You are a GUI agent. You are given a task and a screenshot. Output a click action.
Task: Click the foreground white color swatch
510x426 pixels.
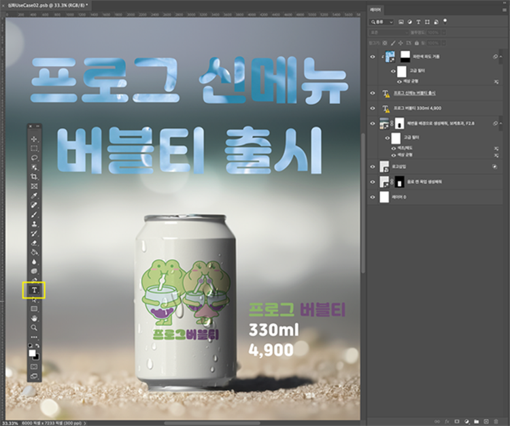(32, 353)
